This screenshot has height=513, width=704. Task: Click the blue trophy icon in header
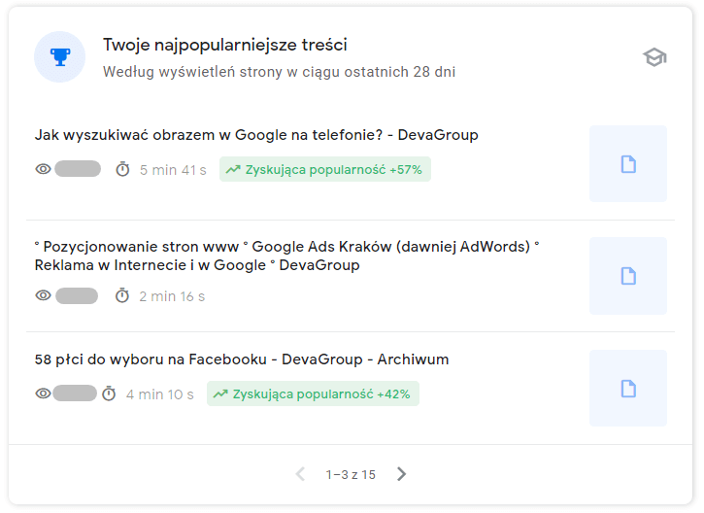pyautogui.click(x=59, y=57)
